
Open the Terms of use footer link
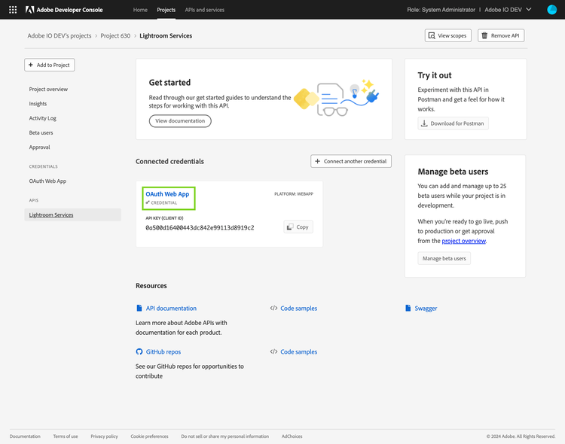pyautogui.click(x=66, y=436)
